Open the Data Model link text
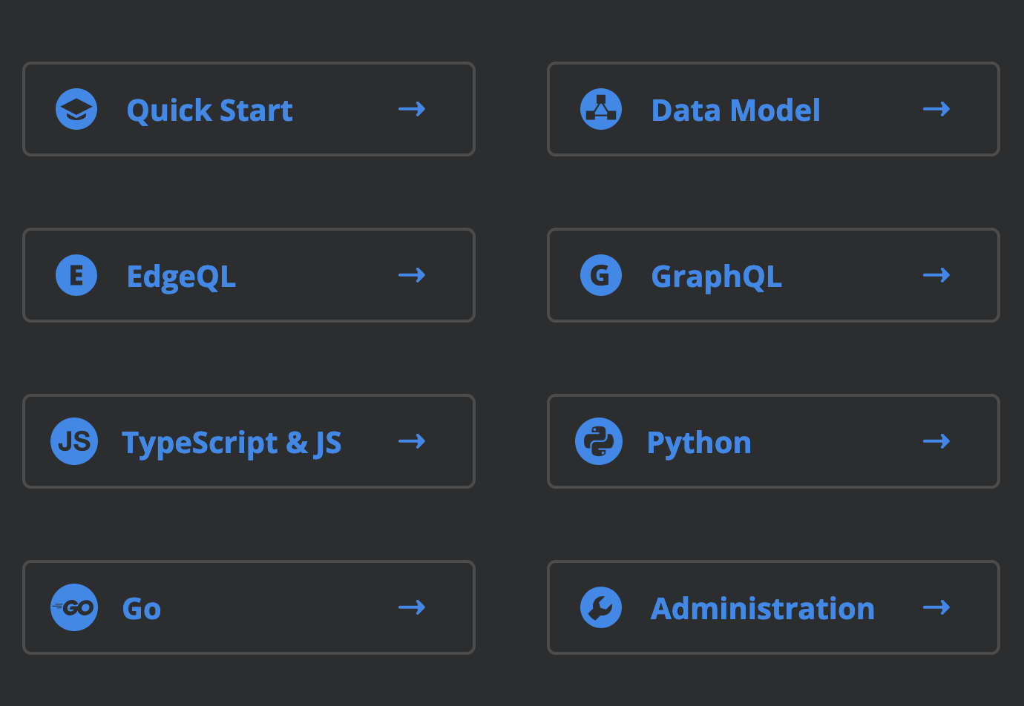Screen dimensions: 1024x706 735,110
